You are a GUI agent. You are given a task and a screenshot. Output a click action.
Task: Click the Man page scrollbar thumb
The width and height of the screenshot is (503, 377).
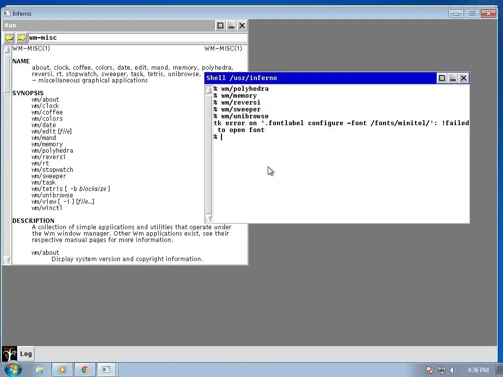7,73
